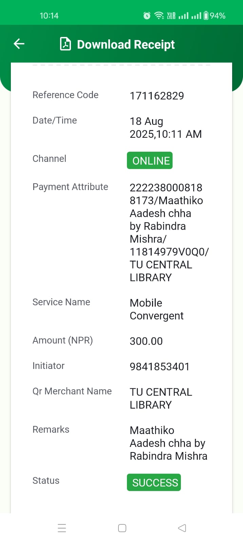Tap the amount value 300.00
The image size is (243, 543).
pyautogui.click(x=146, y=341)
